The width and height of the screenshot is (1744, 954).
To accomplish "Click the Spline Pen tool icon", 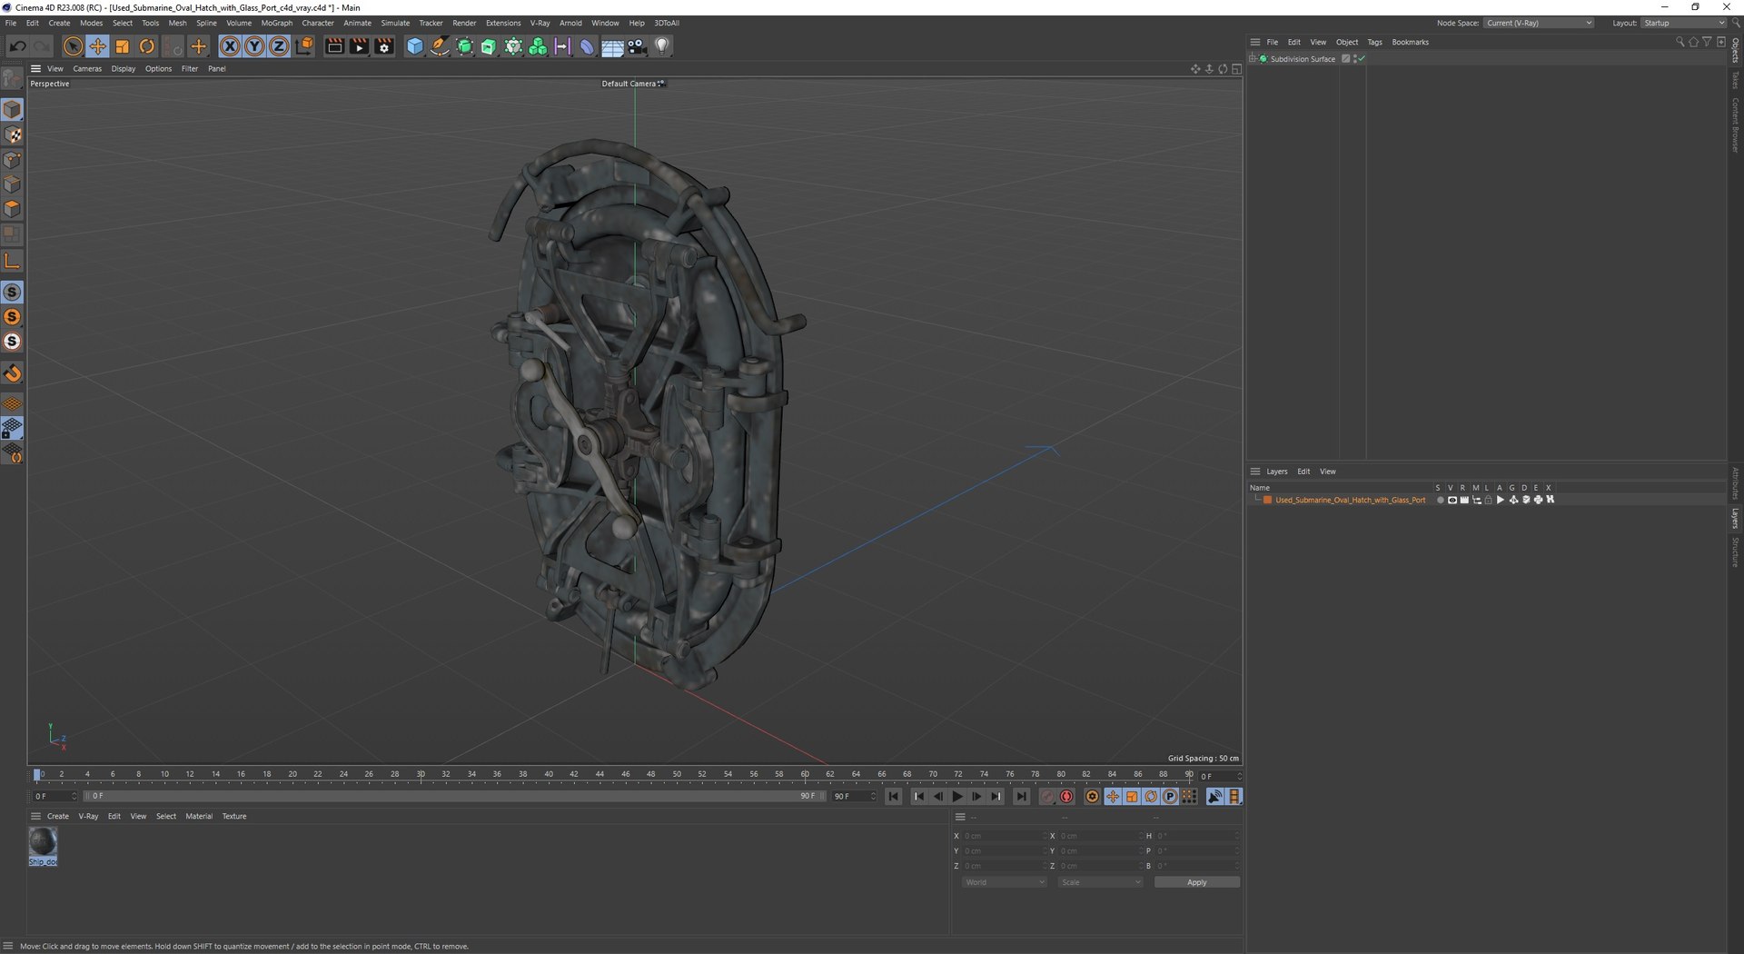I will pyautogui.click(x=440, y=46).
